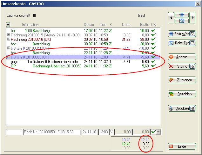Click the Storno F5 button
This screenshot has width=202, height=155.
pos(182,66)
